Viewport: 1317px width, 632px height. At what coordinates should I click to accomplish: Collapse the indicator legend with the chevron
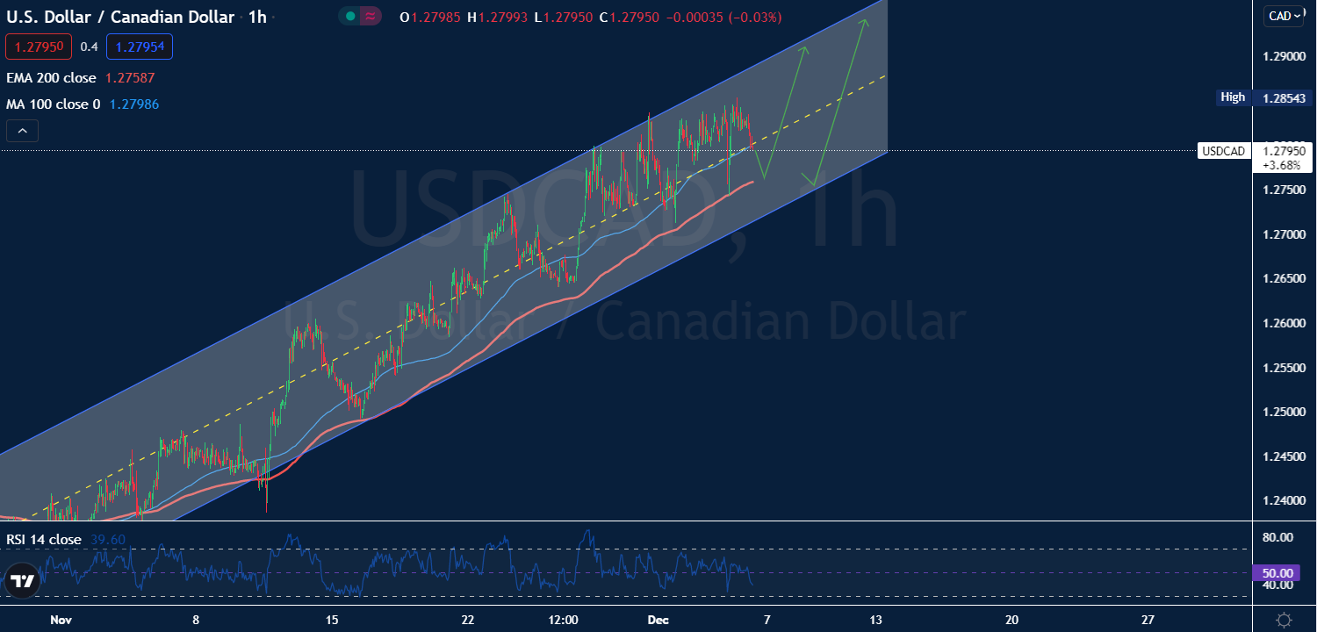click(x=22, y=132)
